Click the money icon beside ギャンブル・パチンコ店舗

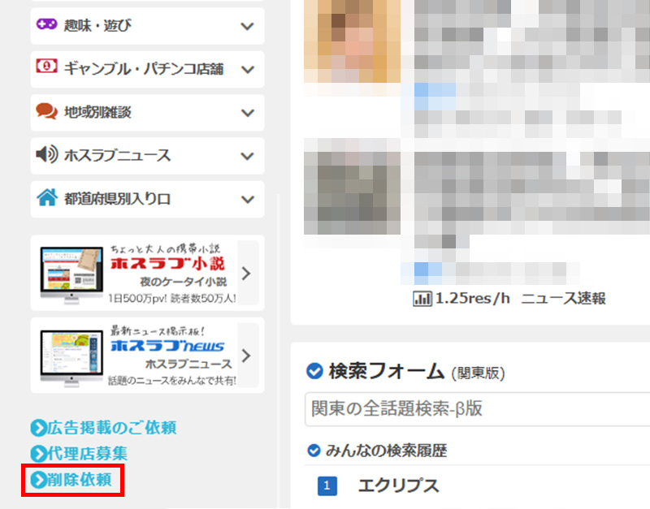[46, 68]
